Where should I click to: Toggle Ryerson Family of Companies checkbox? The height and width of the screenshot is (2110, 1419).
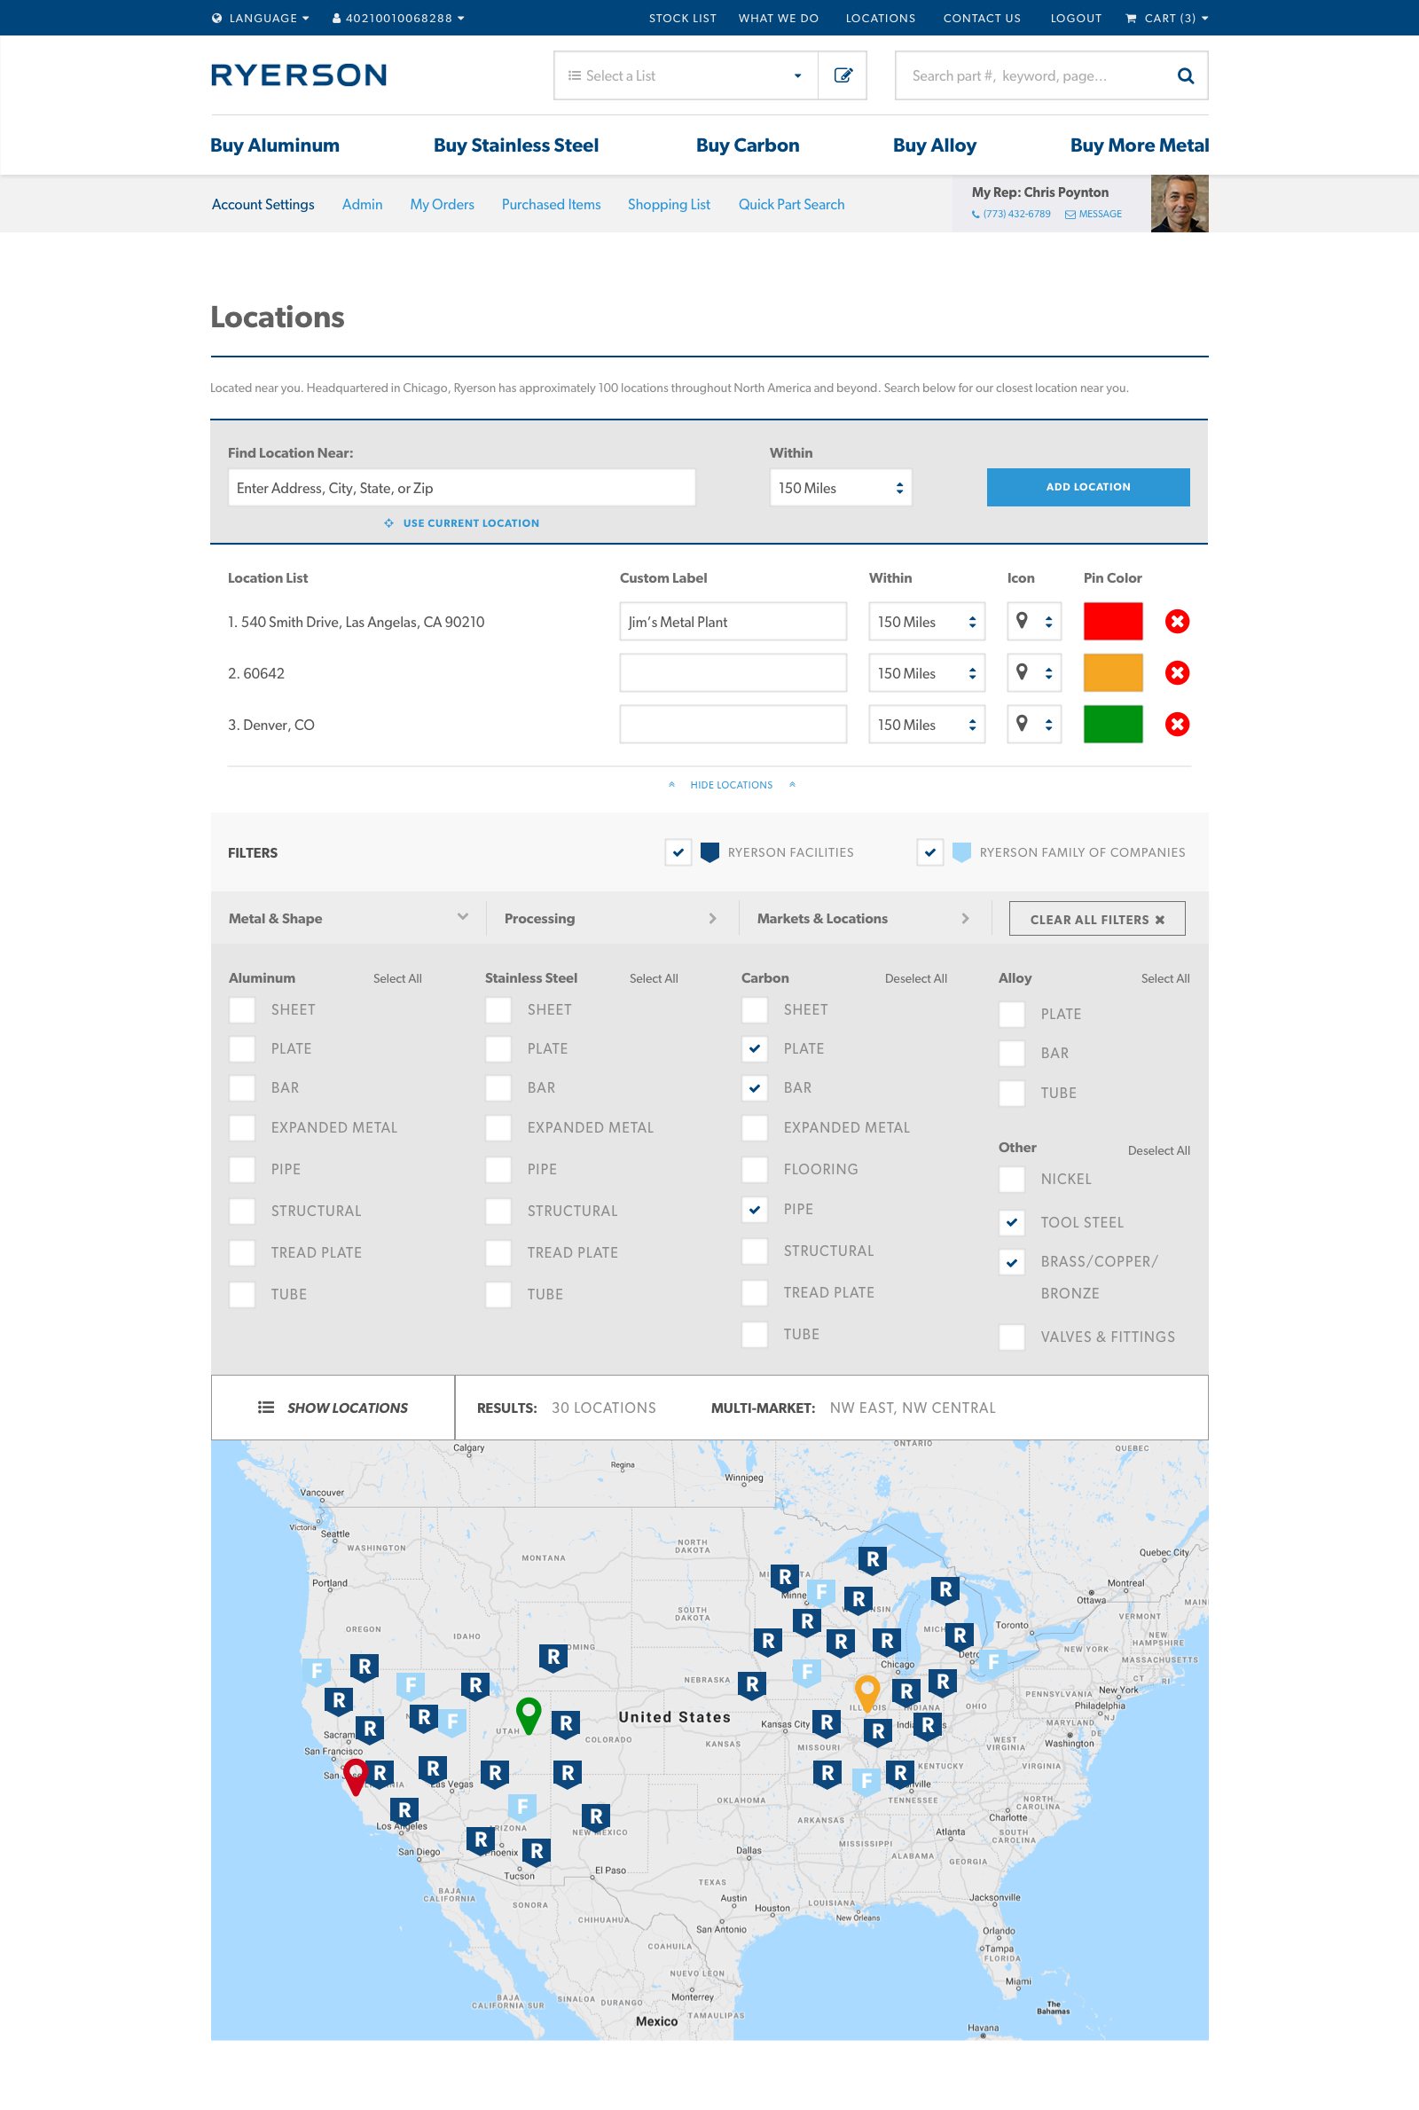(929, 852)
